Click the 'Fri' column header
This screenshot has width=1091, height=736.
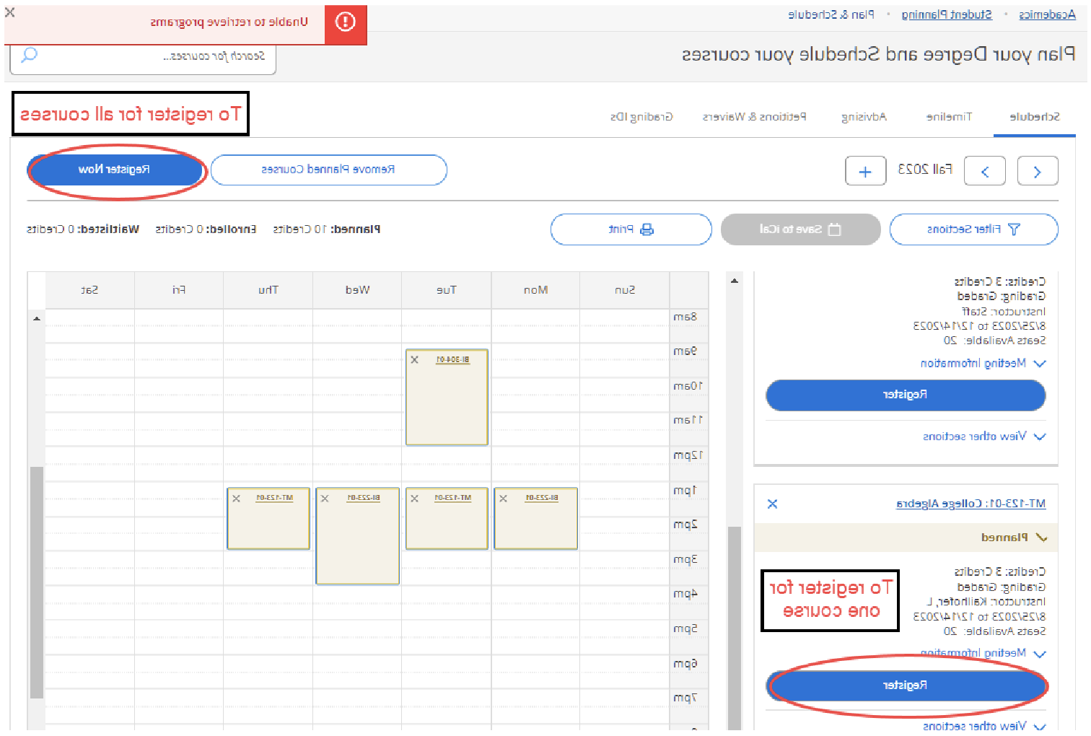(179, 290)
